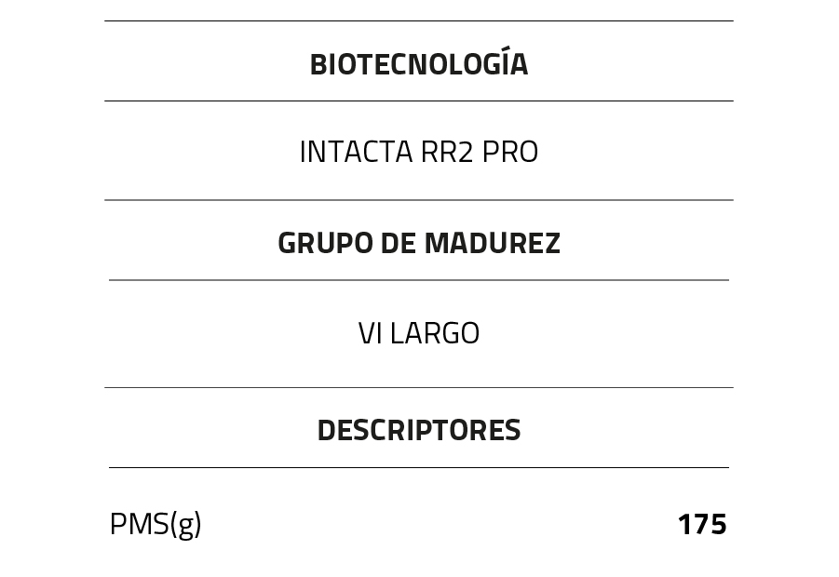This screenshot has height=577, width=839.
Task: Select the VI LARGO maturity value
Action: point(419,333)
